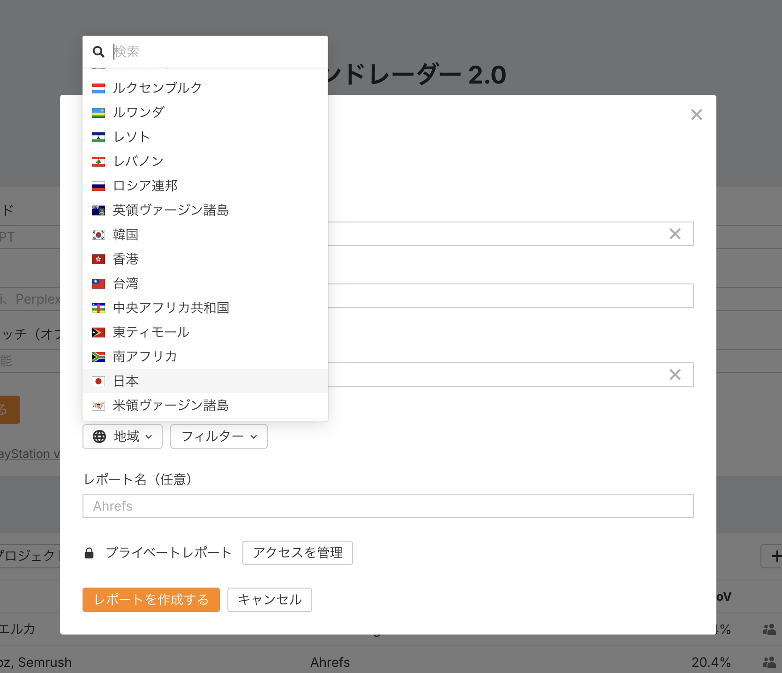Viewport: 782px width, 673px height.
Task: Click the globe icon on region button
Action: pos(99,436)
